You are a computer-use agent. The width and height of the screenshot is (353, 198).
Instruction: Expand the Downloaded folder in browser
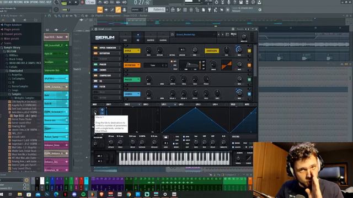(16, 71)
